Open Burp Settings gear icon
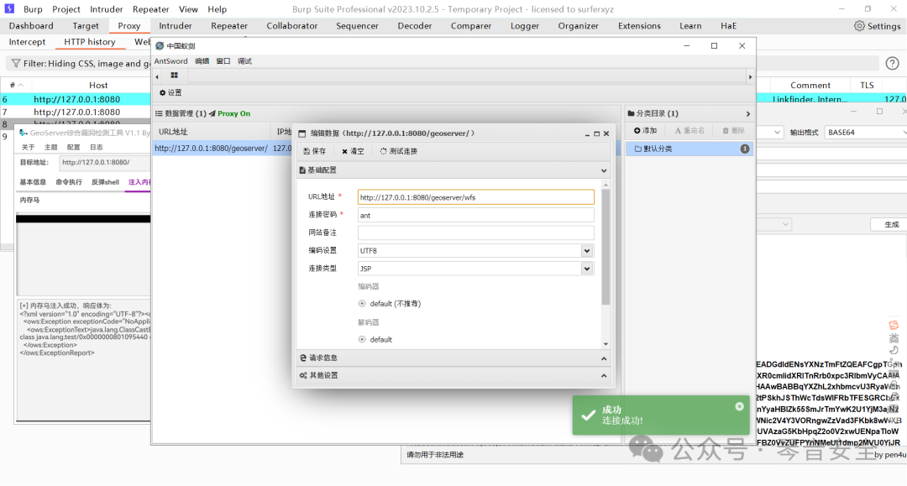The width and height of the screenshot is (907, 486). click(859, 26)
